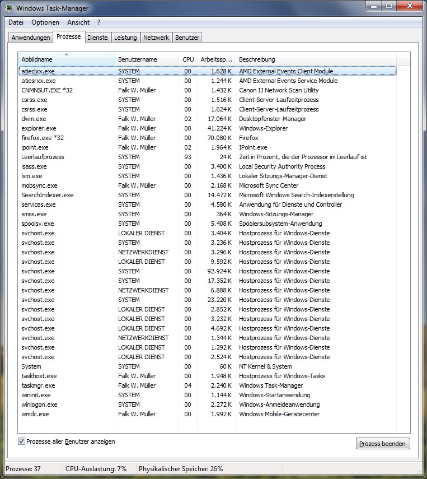Click 'Spoolersubsystem-Anwendung' description
Viewport: 427px width, 479px height.
[280, 224]
